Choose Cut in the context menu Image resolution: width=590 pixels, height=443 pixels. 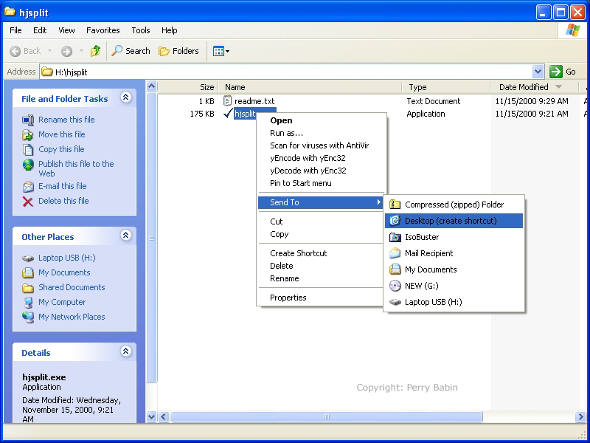322,221
